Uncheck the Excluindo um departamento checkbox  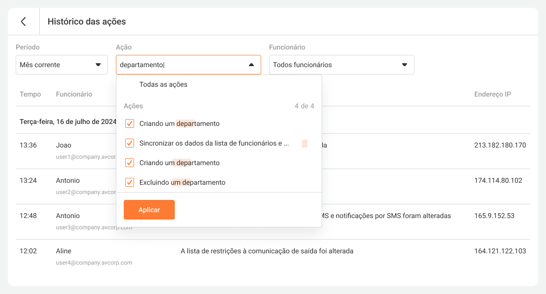coord(130,182)
